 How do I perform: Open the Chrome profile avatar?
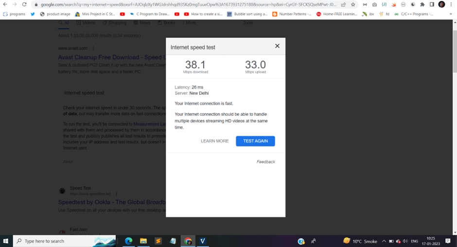[x=441, y=4]
